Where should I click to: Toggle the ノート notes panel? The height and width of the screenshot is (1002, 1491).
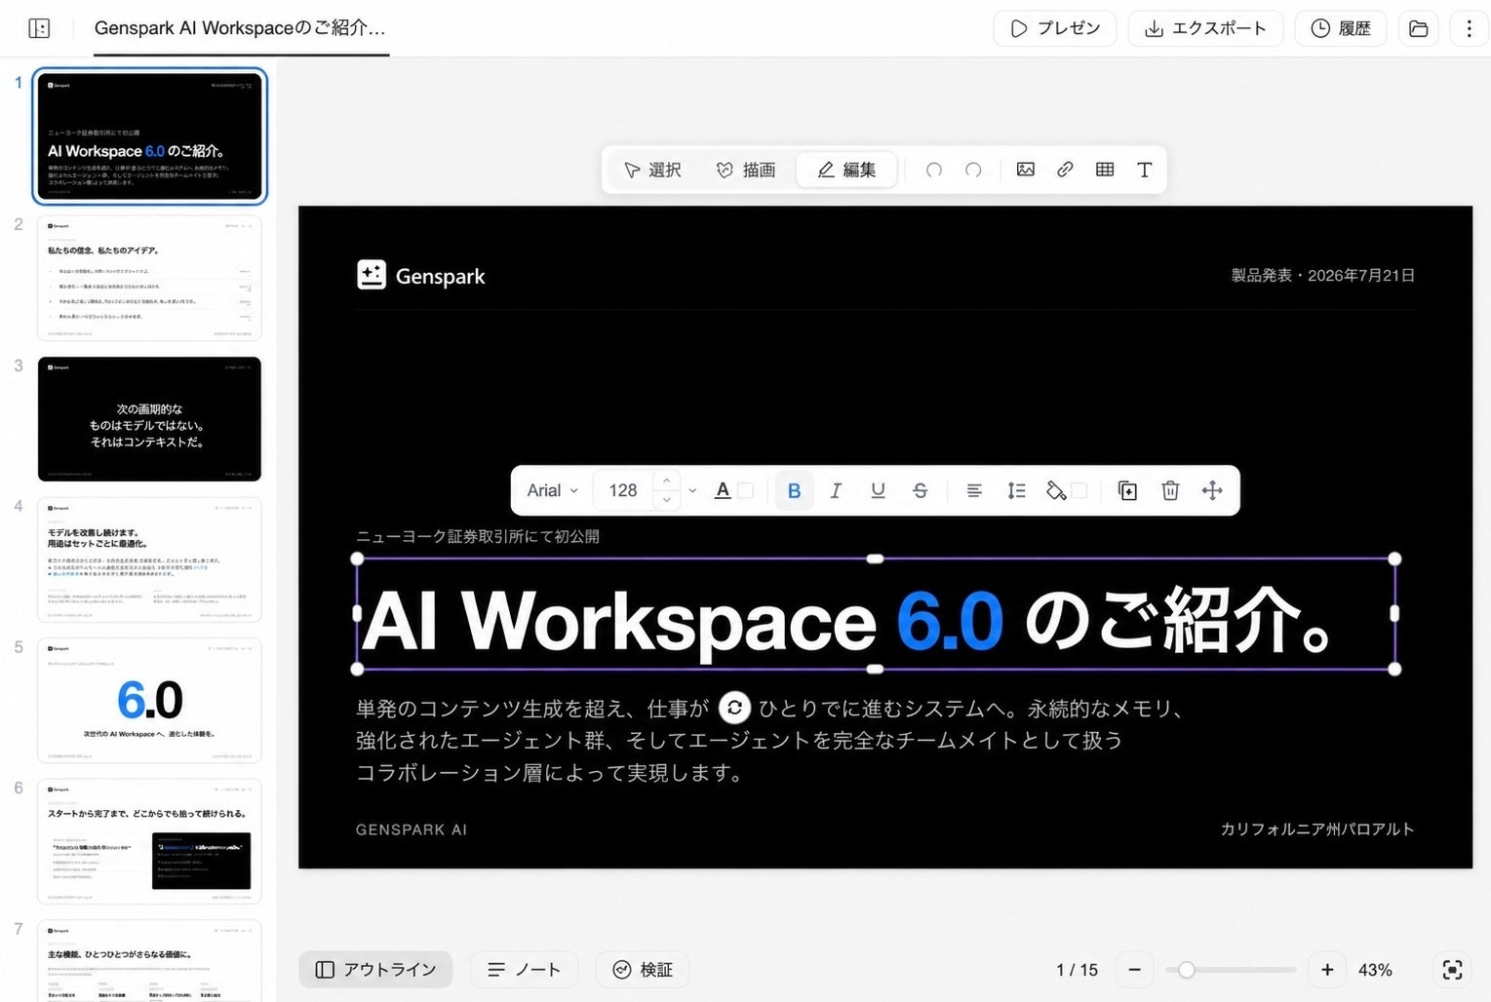click(x=524, y=970)
